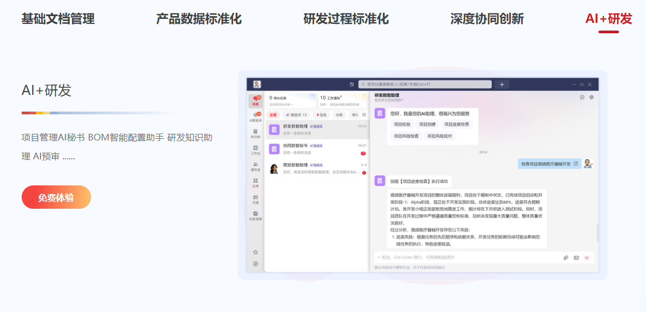Click the chat scrollbar thumb
Image resolution: width=646 pixels, height=312 pixels.
pos(597,233)
